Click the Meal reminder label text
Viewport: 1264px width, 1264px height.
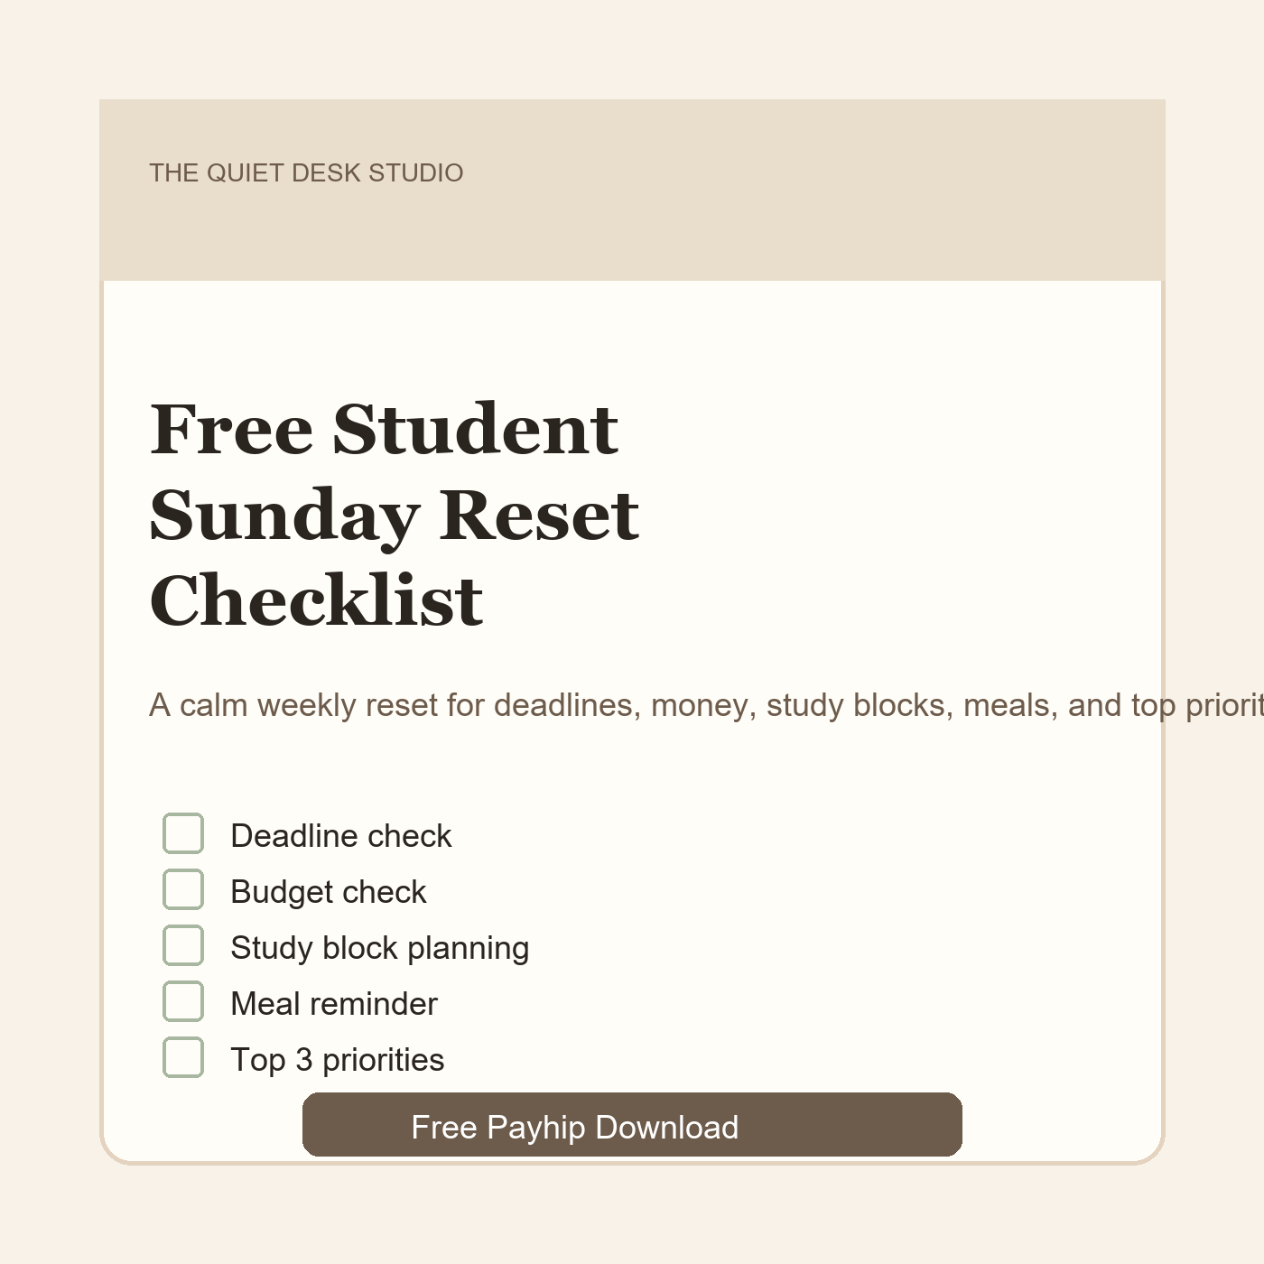[x=334, y=1004]
